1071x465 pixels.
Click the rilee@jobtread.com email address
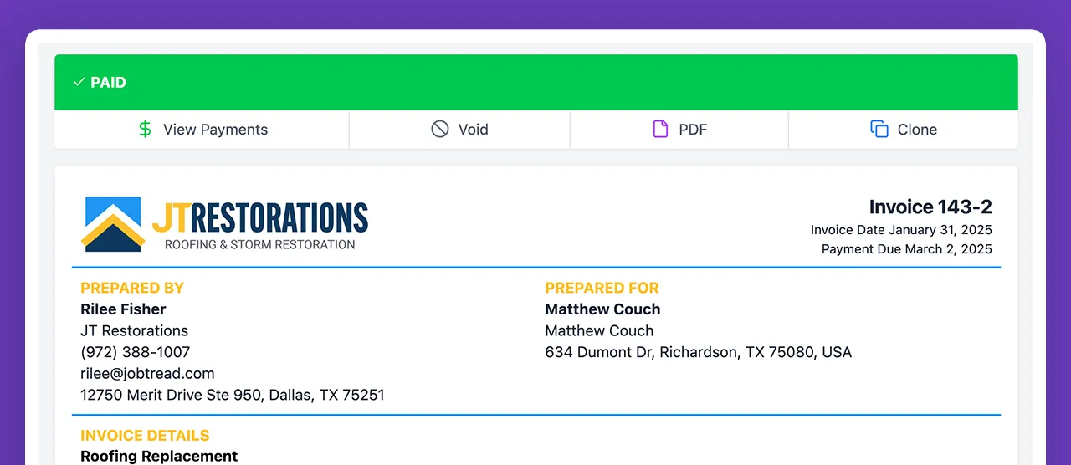(147, 374)
